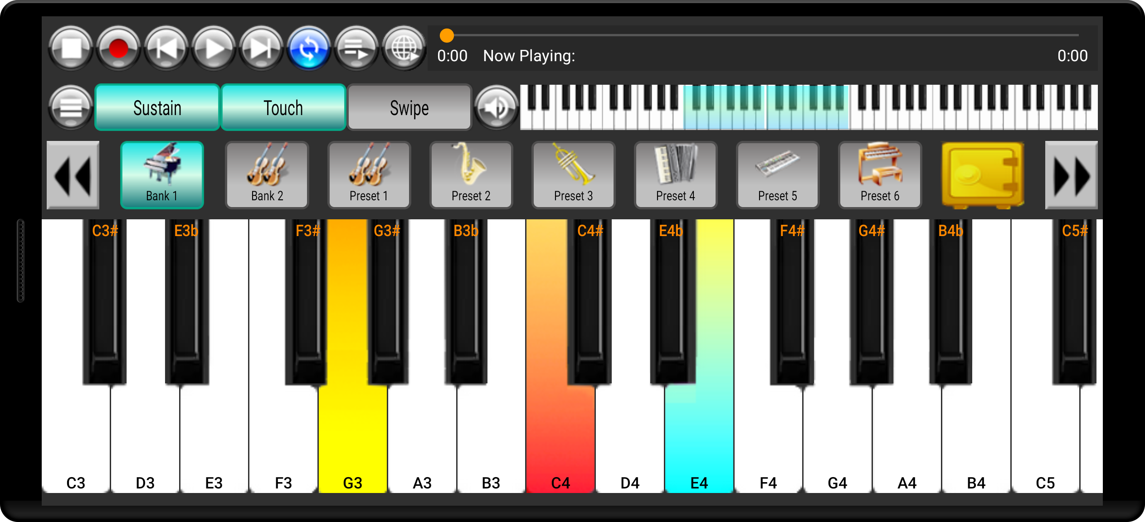Image resolution: width=1145 pixels, height=522 pixels.
Task: Toggle the Touch mode
Action: pyautogui.click(x=283, y=107)
